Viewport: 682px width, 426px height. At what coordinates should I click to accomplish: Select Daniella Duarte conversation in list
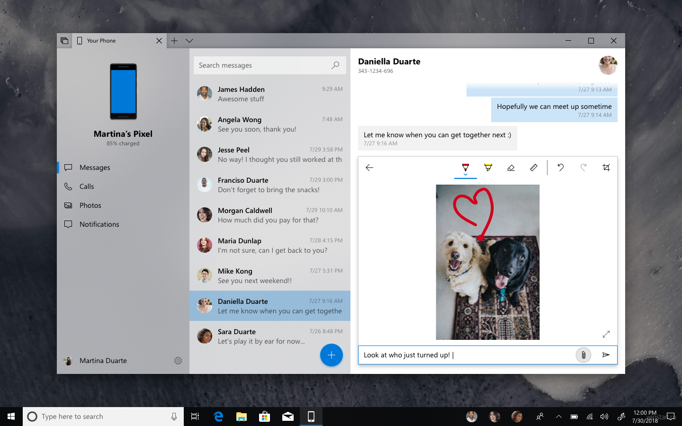(270, 306)
